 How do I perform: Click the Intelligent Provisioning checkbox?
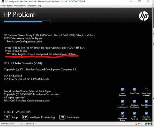pos(134,101)
